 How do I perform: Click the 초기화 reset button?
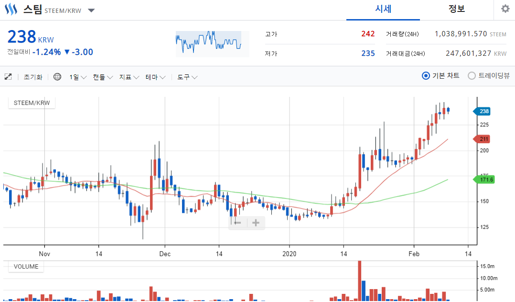pos(33,77)
